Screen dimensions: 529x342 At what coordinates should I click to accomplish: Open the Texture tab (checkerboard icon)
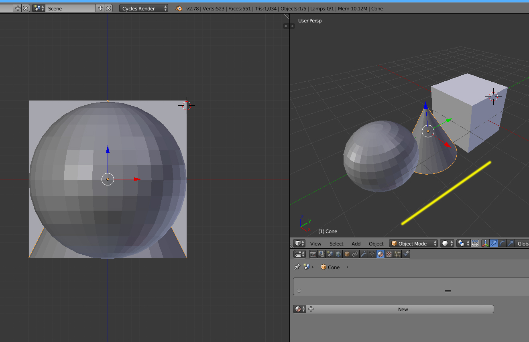(389, 254)
